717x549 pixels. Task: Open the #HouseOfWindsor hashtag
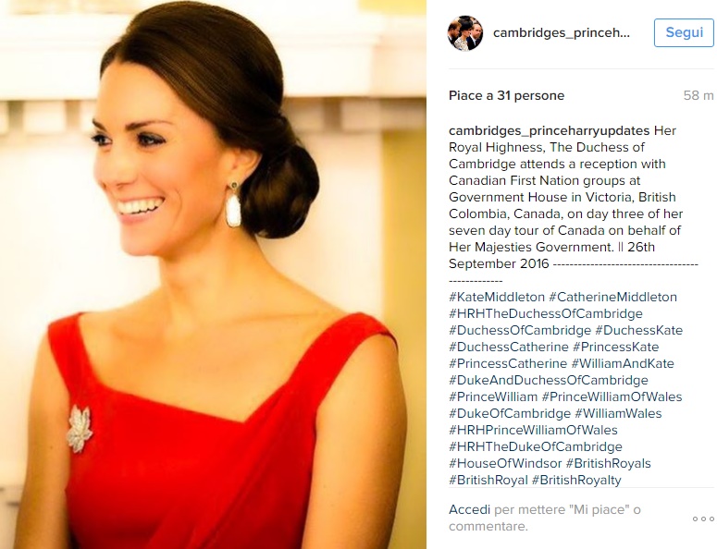click(505, 463)
